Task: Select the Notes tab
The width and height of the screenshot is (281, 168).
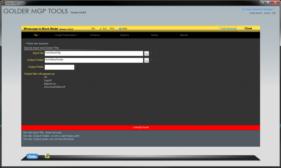Action: [x=154, y=35]
